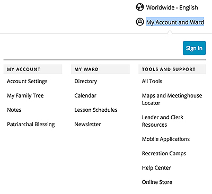The width and height of the screenshot is (212, 194).
Task: Open the Help Center
Action: click(156, 167)
